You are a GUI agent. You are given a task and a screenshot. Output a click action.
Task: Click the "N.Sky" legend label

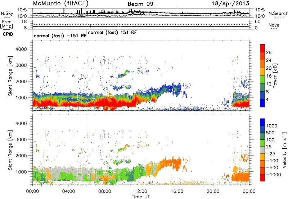tap(7, 13)
